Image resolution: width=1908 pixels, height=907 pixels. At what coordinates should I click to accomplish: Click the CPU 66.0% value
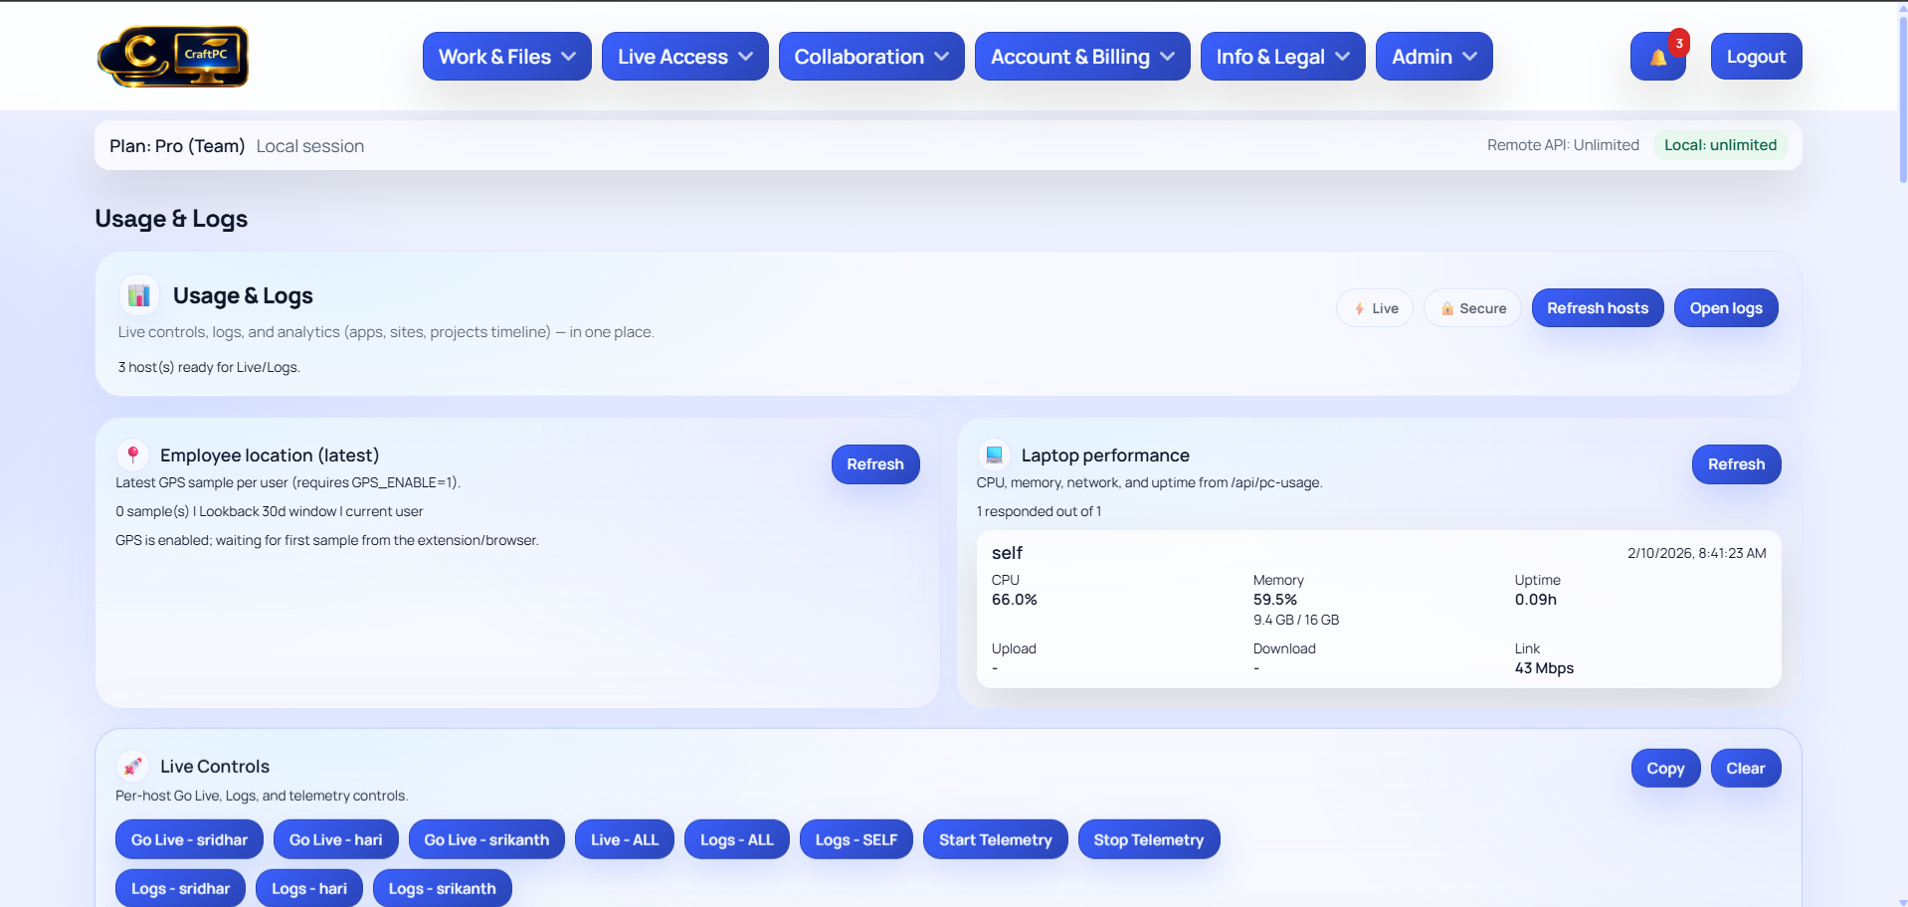[1015, 600]
